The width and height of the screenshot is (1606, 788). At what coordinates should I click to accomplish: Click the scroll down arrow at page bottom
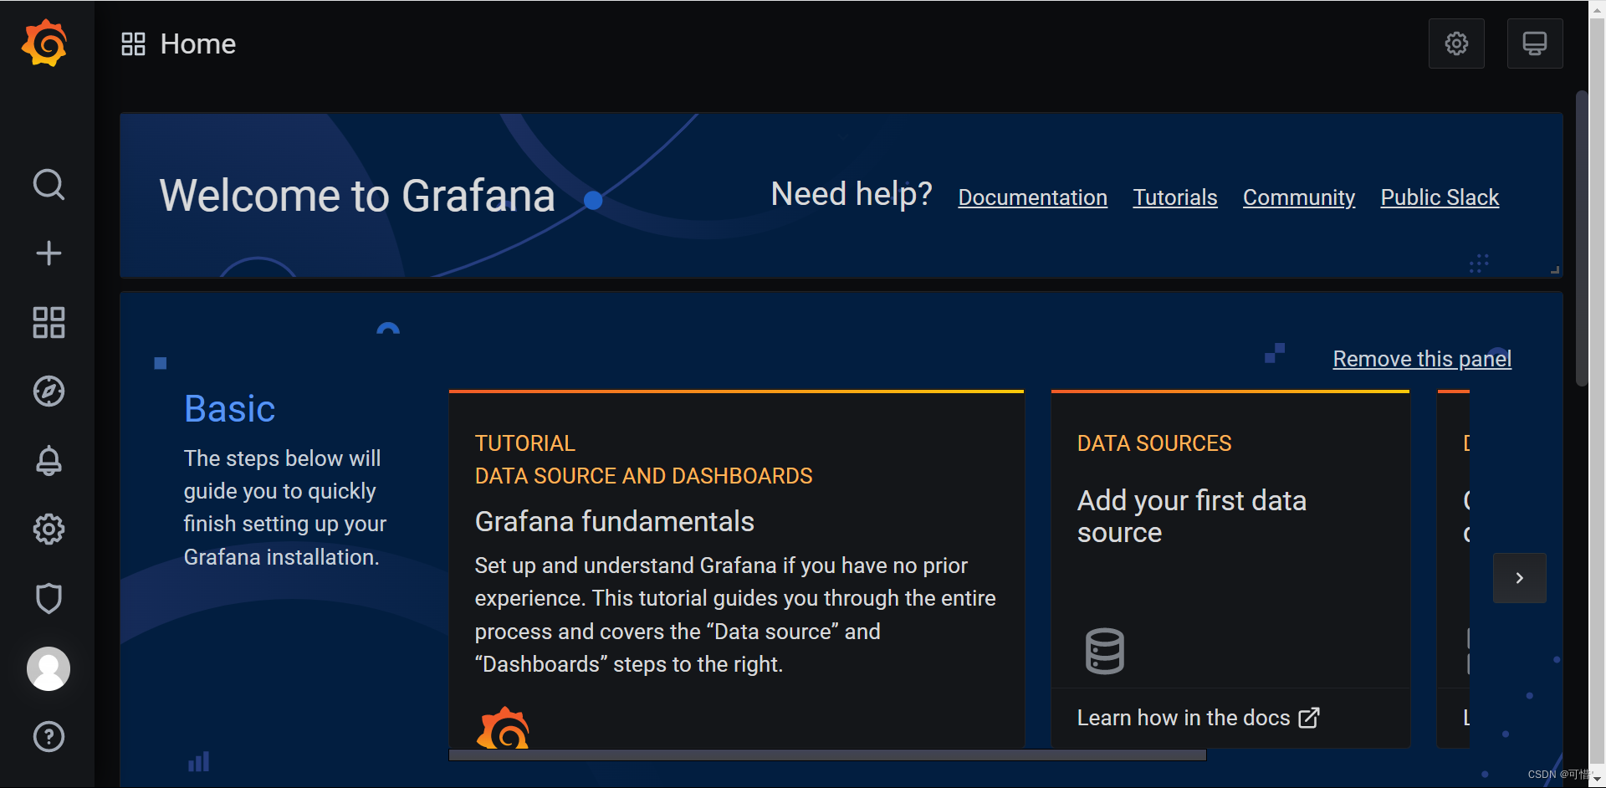pos(1597,779)
